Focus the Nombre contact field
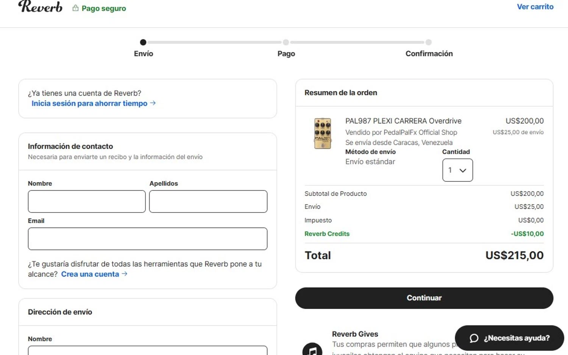 [x=87, y=202]
